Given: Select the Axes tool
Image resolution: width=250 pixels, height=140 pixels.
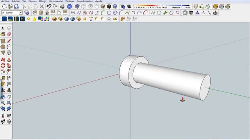Looking at the screenshot, I should point(3,90).
